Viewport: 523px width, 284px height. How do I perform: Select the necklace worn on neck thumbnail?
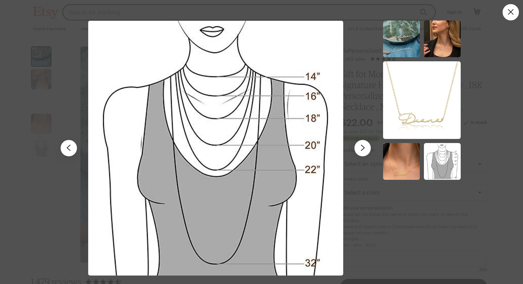(401, 161)
